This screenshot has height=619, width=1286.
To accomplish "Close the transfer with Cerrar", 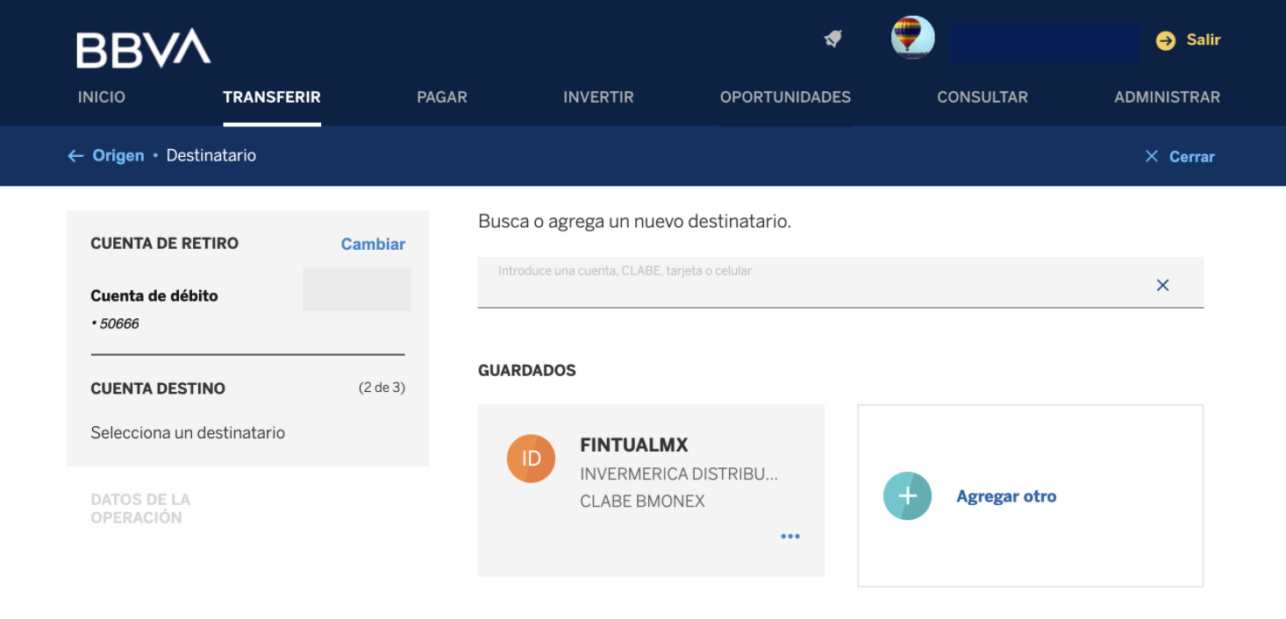I will 1192,156.
